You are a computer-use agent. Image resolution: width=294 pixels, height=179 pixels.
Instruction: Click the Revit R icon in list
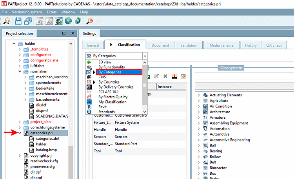pyautogui.click(x=89, y=107)
